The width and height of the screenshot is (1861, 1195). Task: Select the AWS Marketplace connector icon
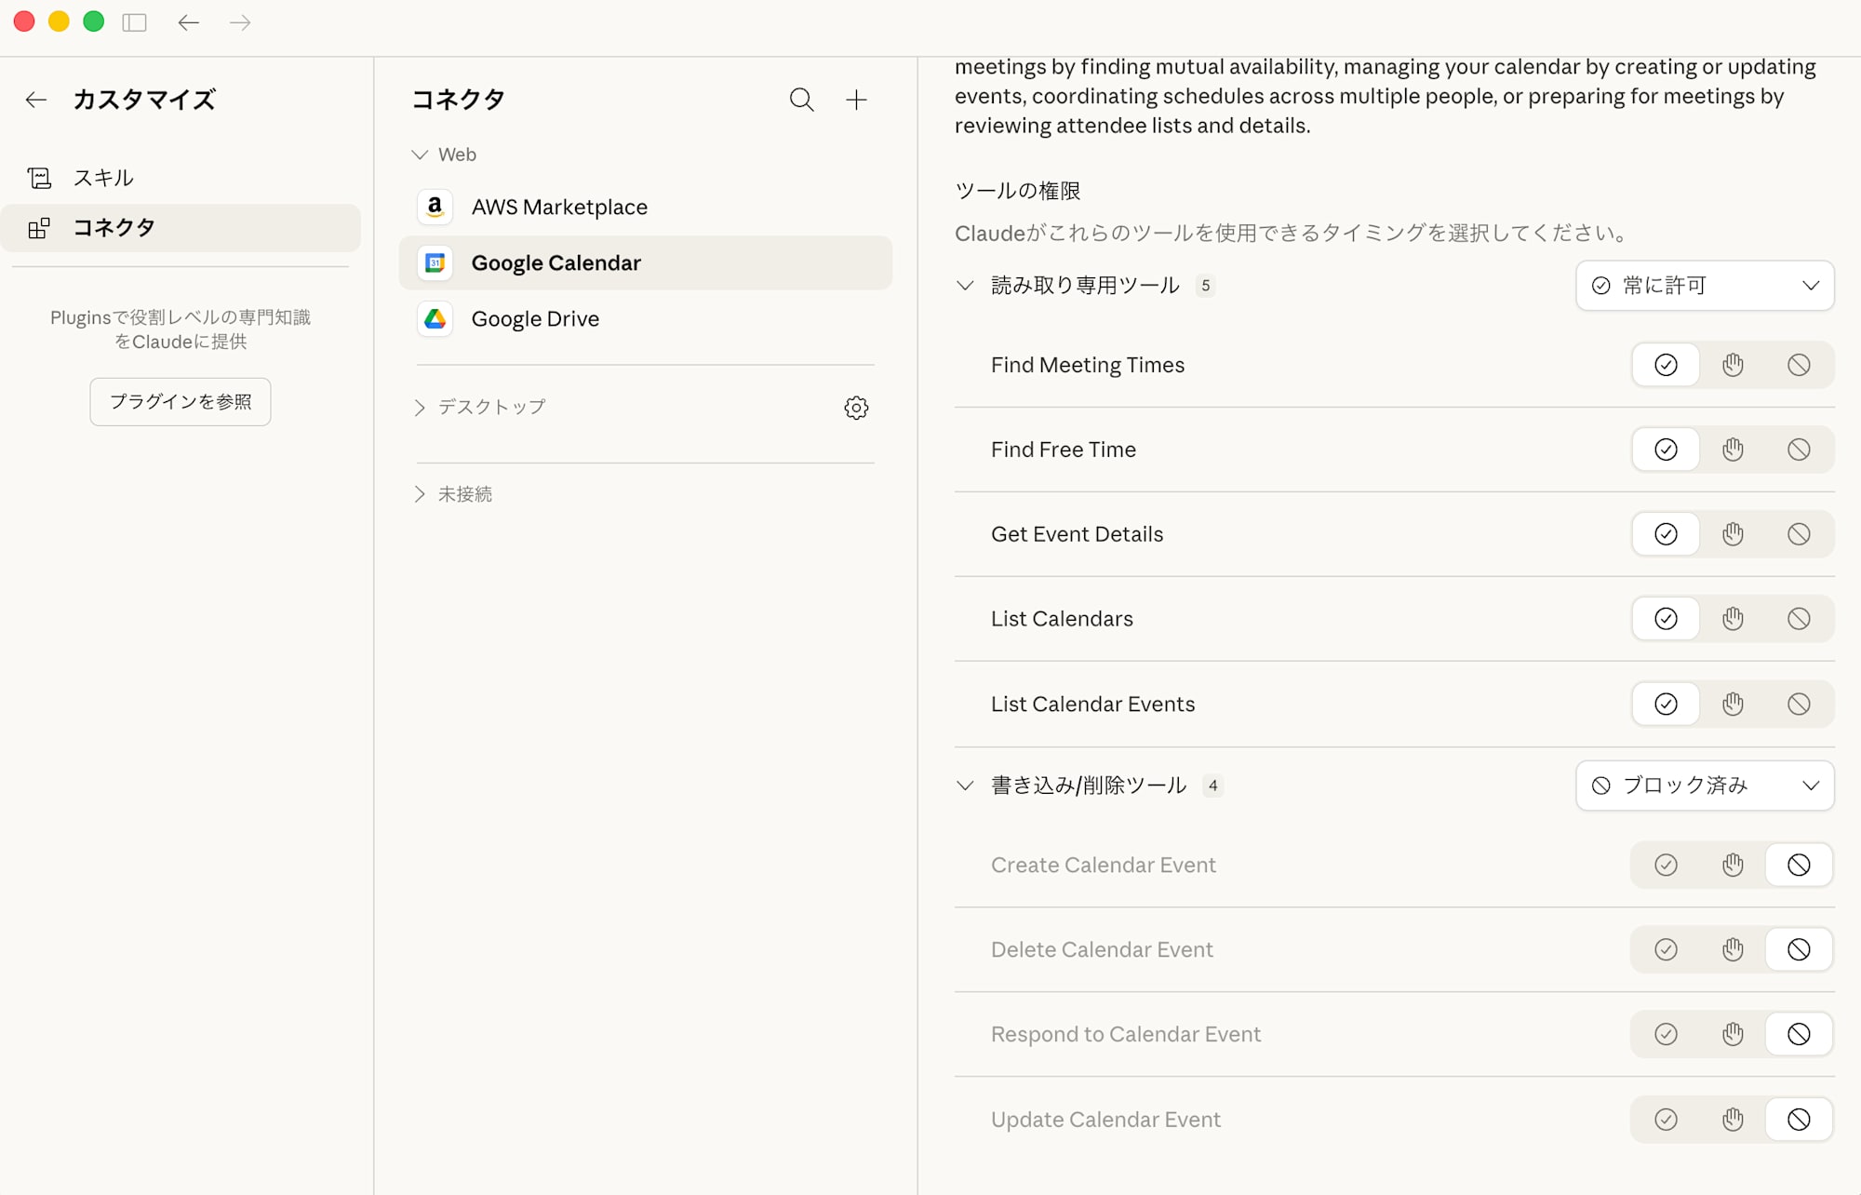435,207
